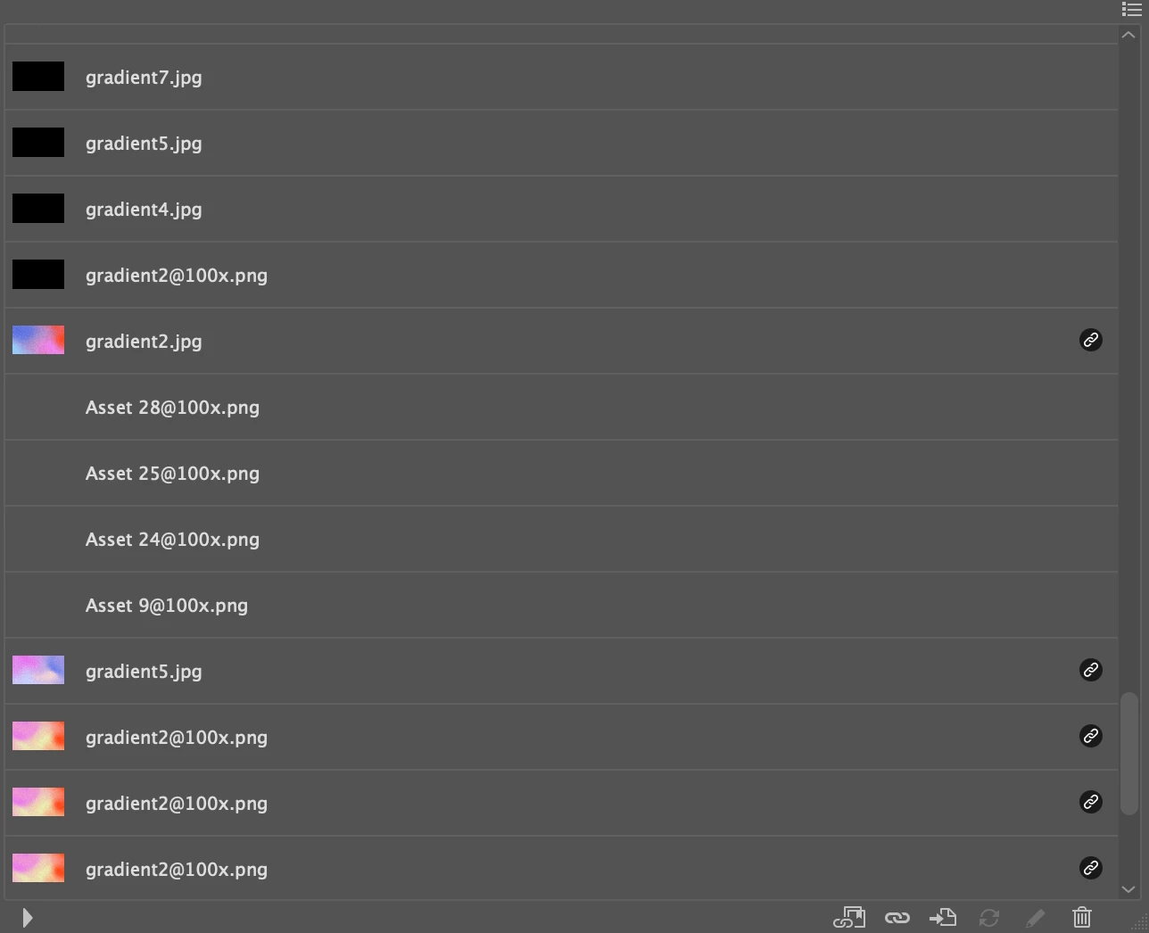Click the colorful gradient2.jpg thumbnail
1149x933 pixels.
click(38, 340)
